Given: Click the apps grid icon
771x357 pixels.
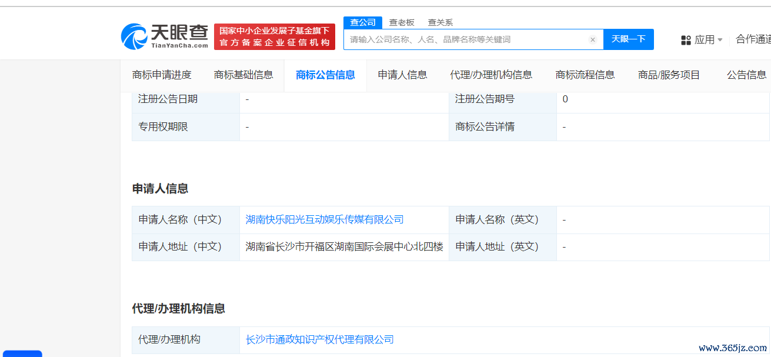Looking at the screenshot, I should pyautogui.click(x=686, y=40).
